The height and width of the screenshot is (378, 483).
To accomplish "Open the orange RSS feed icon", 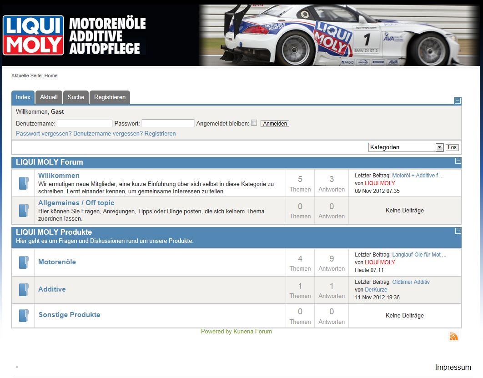I will click(453, 336).
